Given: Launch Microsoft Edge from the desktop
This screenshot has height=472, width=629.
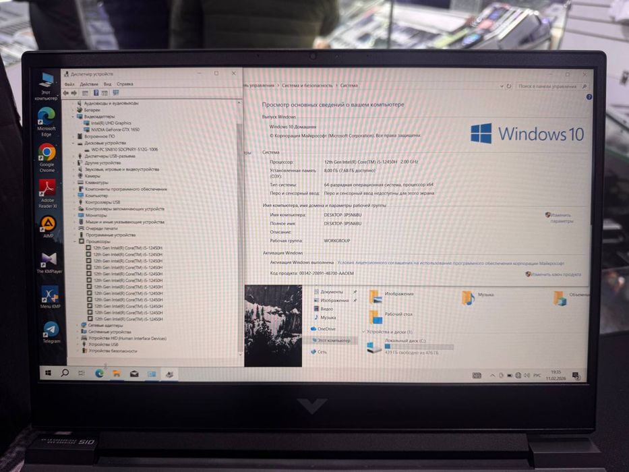Looking at the screenshot, I should pos(47,121).
